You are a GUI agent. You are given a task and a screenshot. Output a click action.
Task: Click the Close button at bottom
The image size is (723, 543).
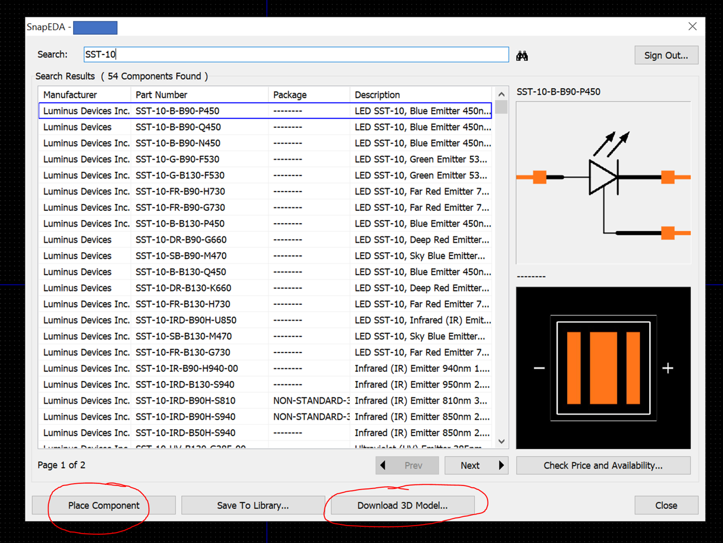[x=666, y=505]
